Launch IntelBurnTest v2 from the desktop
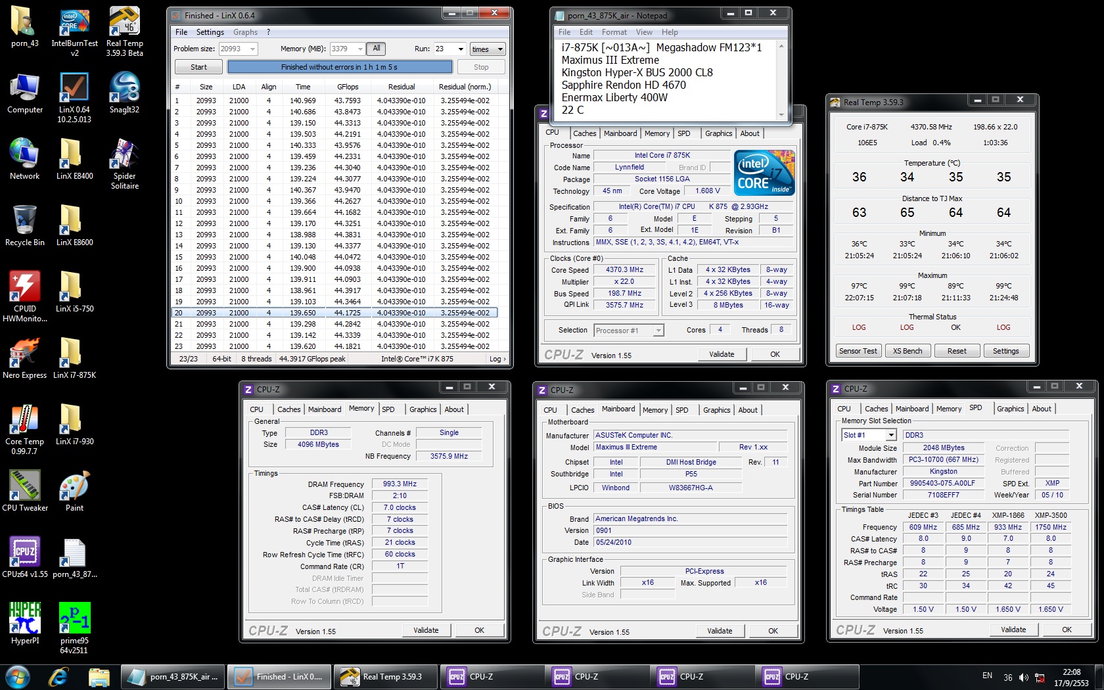 pyautogui.click(x=74, y=32)
